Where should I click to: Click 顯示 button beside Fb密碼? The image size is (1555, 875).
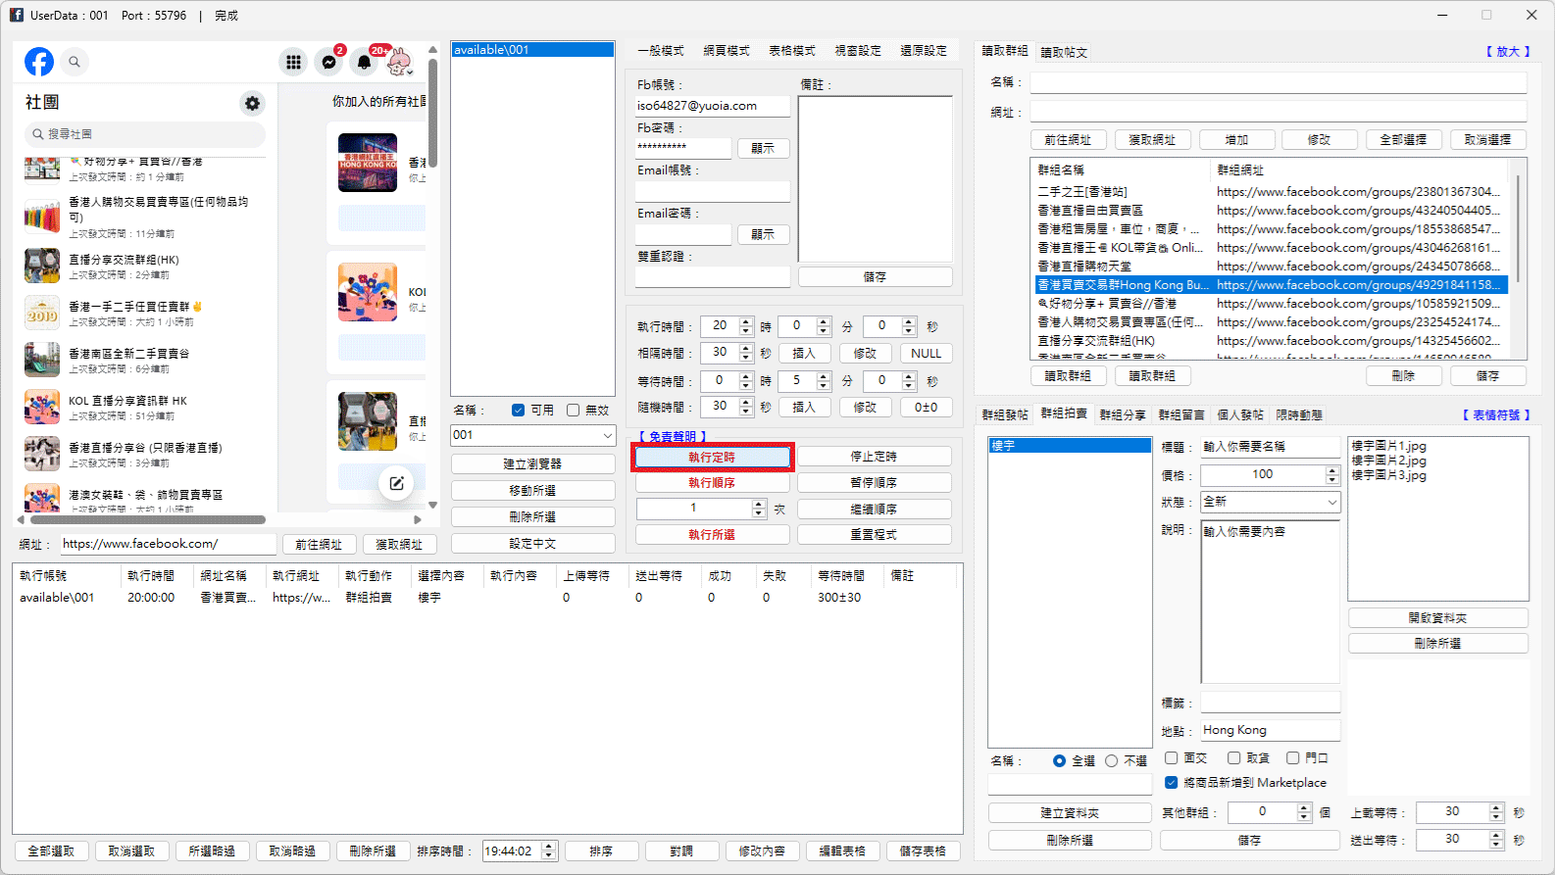pos(763,148)
